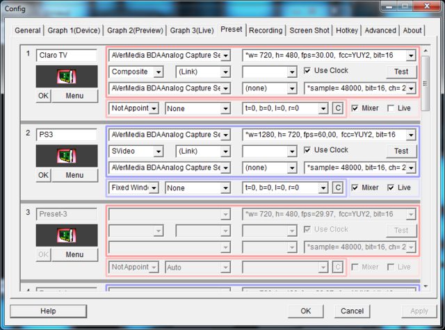Screen dimensions: 445x330
Task: Click the PS3 preset device thumbnail
Action: point(67,156)
